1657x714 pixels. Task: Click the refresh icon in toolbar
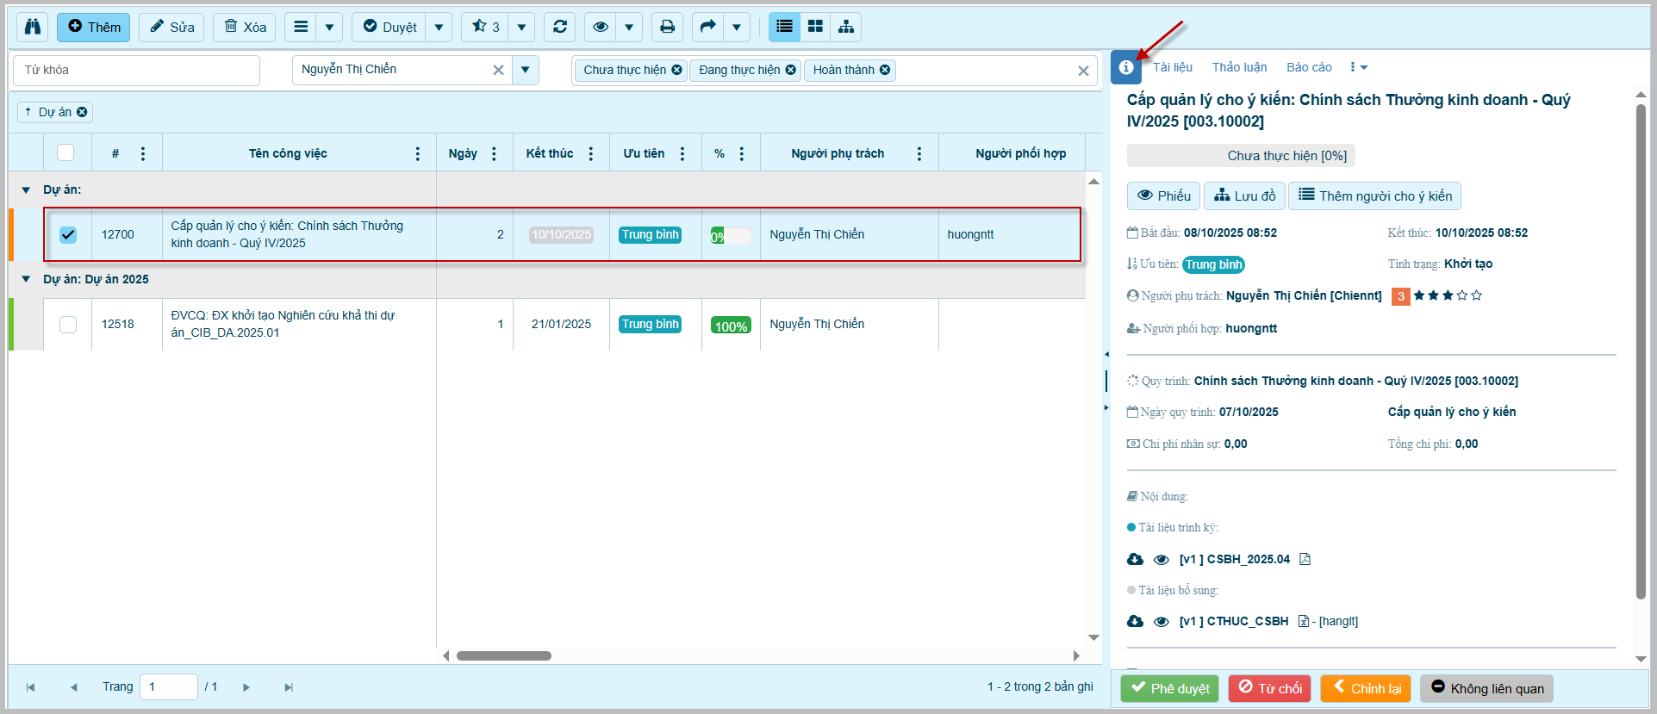559,27
